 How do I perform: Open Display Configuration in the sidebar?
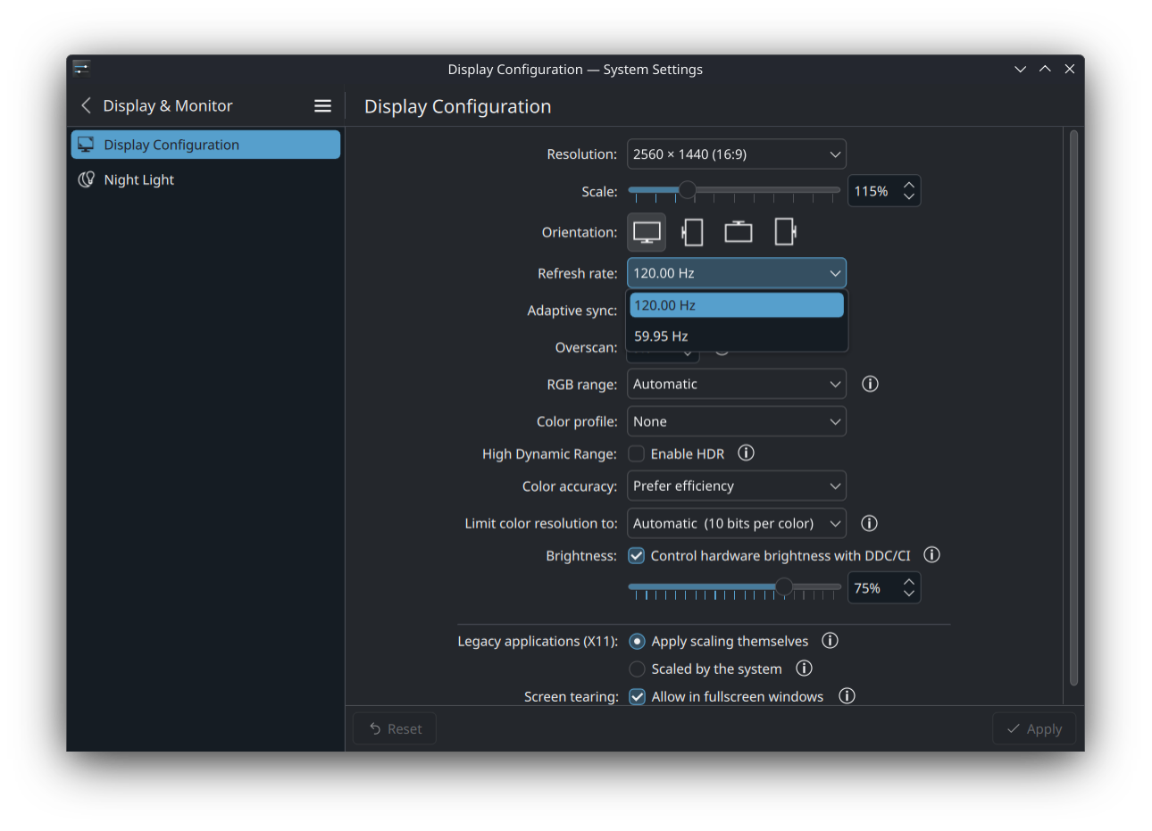205,145
